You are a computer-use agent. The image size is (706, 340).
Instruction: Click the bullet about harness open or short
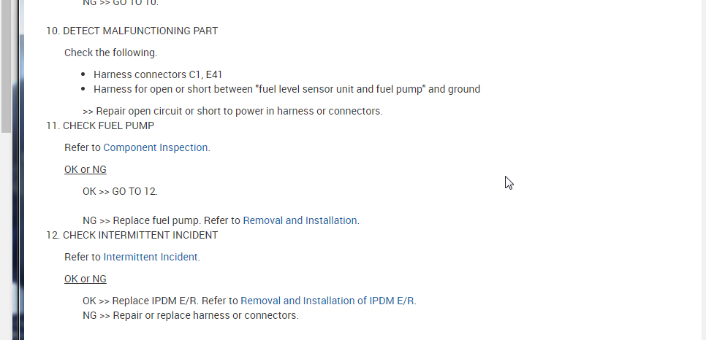[x=286, y=89]
